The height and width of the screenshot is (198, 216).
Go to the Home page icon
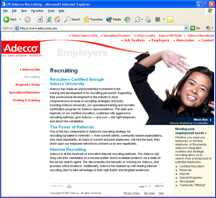tap(57, 19)
